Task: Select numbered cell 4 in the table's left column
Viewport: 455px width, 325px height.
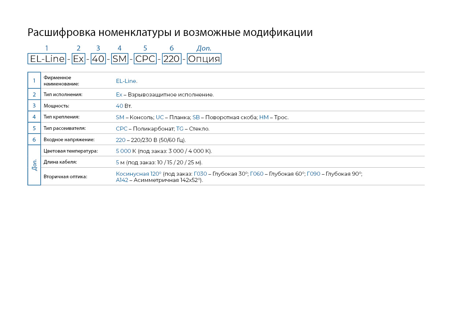Action: click(34, 117)
